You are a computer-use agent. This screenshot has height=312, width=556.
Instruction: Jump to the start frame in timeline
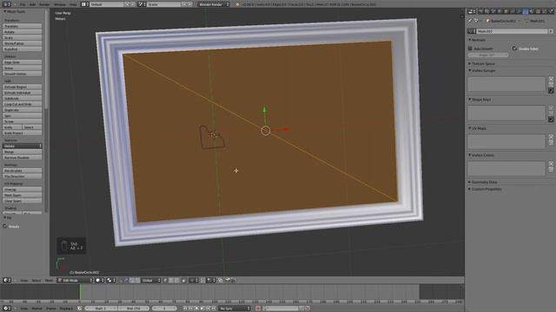point(185,309)
